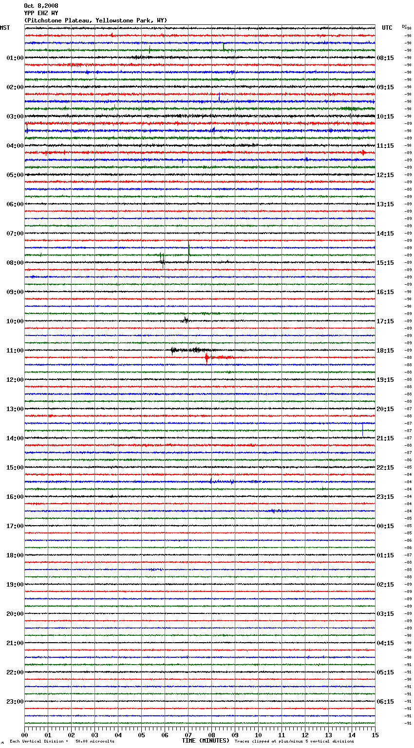Screen dimensions: 414x748
Task: Select the station code YPP EHZ WY
Action: pos(41,13)
